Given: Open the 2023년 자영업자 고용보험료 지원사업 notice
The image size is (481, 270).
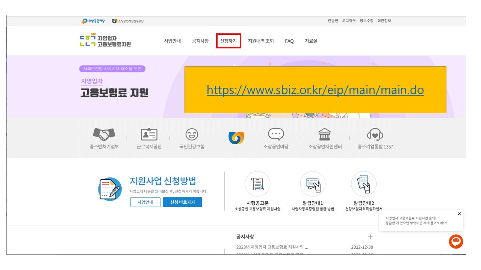Looking at the screenshot, I should (272, 247).
